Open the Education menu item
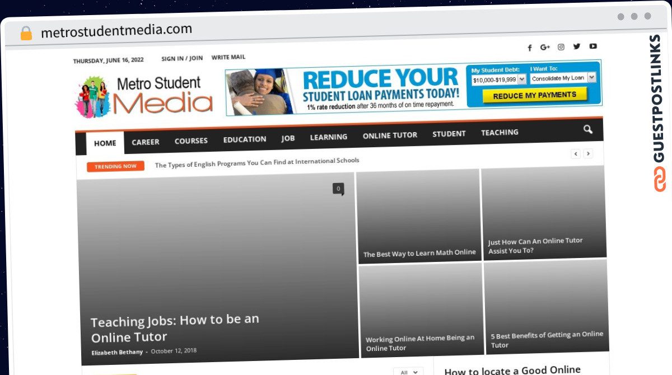 click(245, 139)
